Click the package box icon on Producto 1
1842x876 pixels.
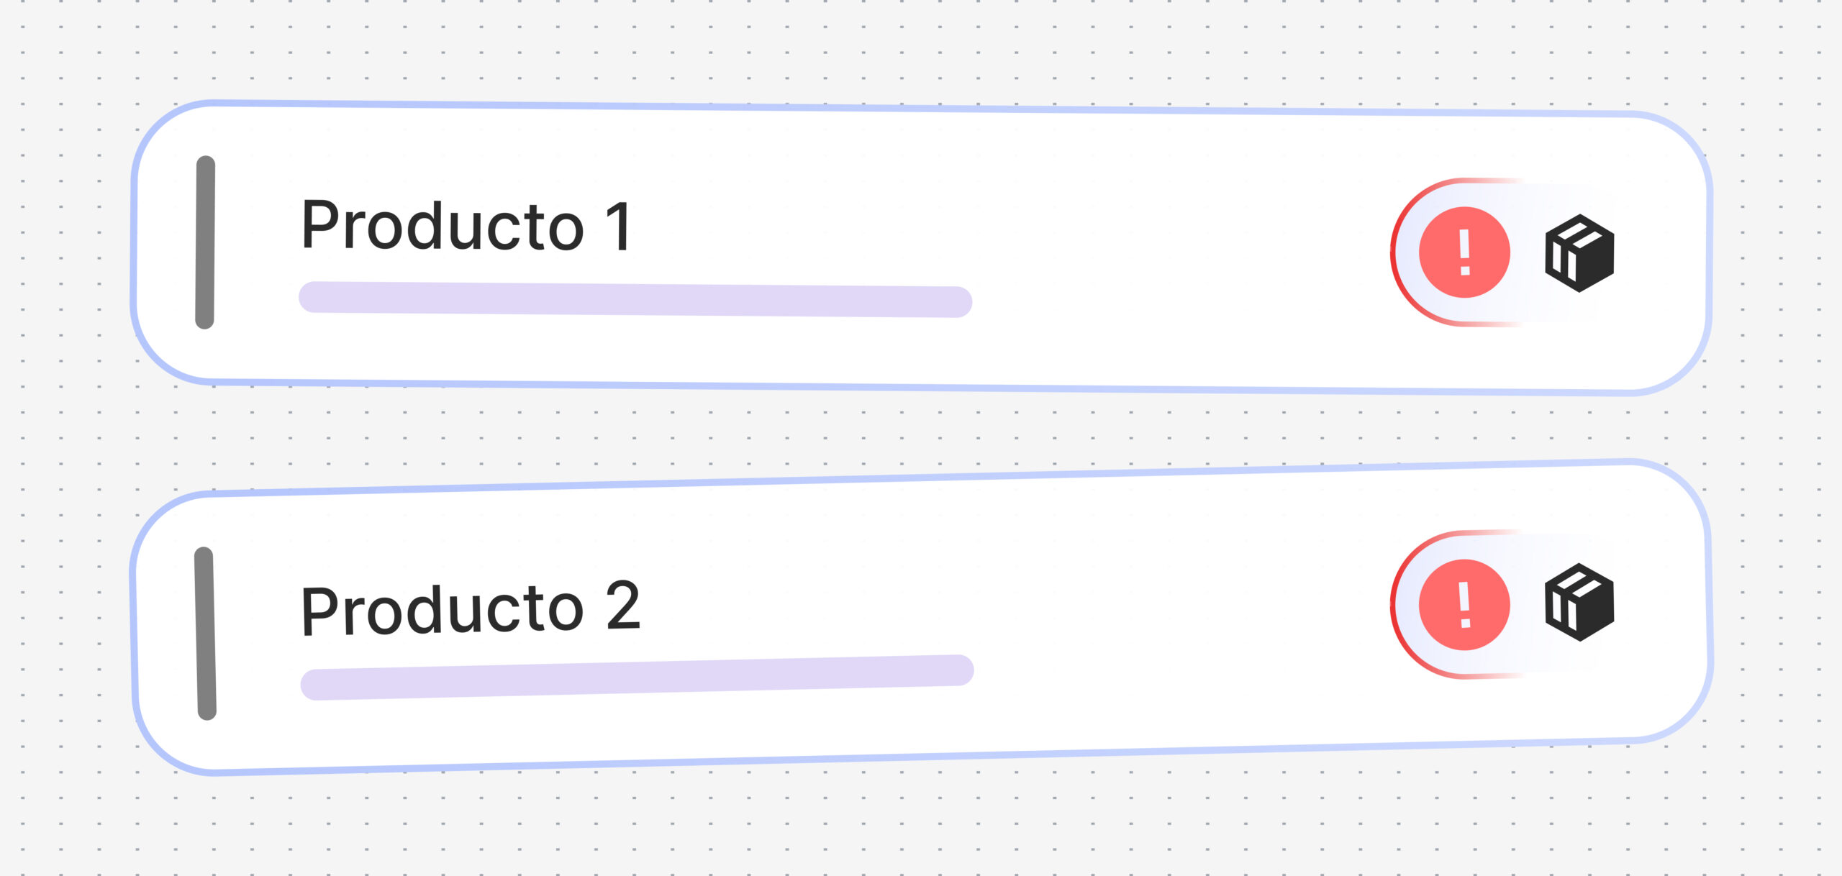tap(1579, 253)
